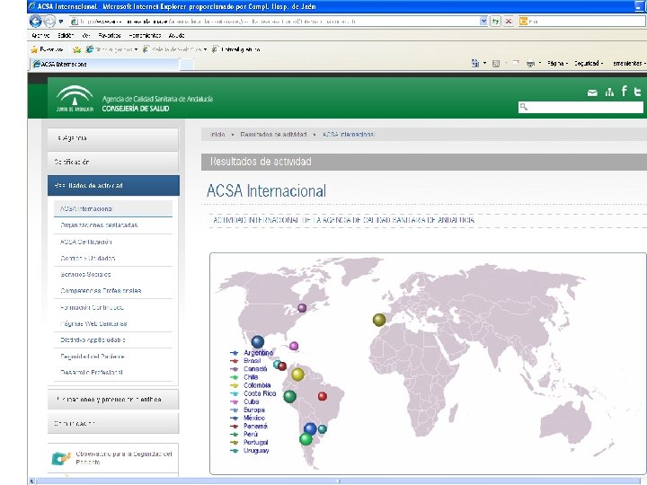Open Distintivo AppSaludable sidebar link

point(93,339)
